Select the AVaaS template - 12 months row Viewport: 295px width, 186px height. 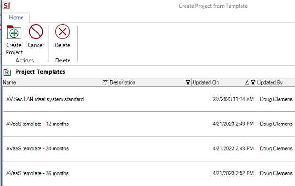(148, 124)
